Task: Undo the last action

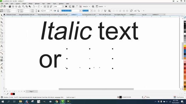Action: click(34, 6)
